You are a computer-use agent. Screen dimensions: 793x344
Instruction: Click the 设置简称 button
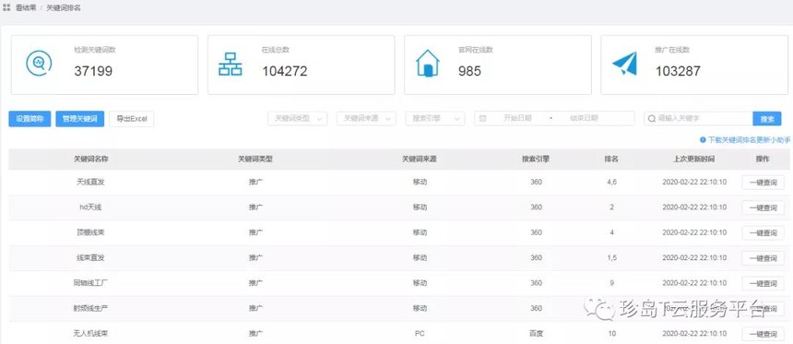coord(30,119)
